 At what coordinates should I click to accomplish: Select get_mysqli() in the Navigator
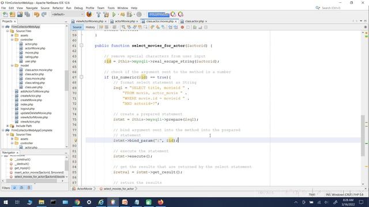22,168
